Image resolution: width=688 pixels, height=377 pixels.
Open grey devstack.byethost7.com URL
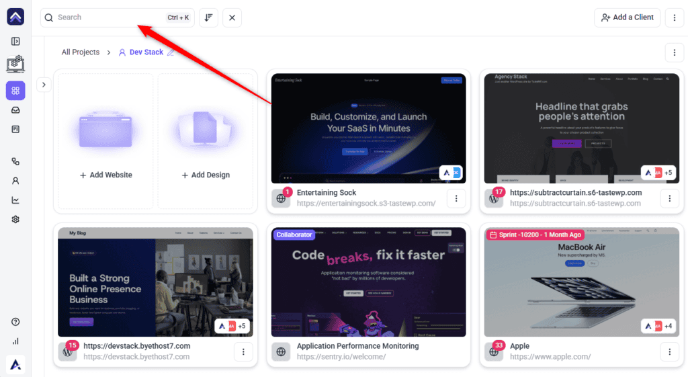136,356
